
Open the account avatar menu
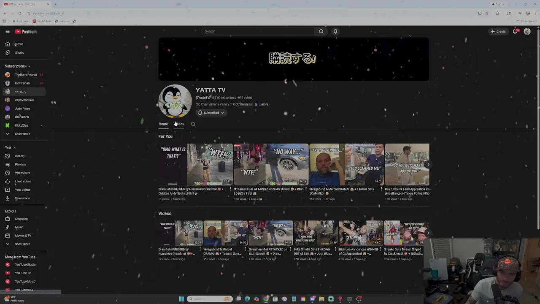click(527, 31)
